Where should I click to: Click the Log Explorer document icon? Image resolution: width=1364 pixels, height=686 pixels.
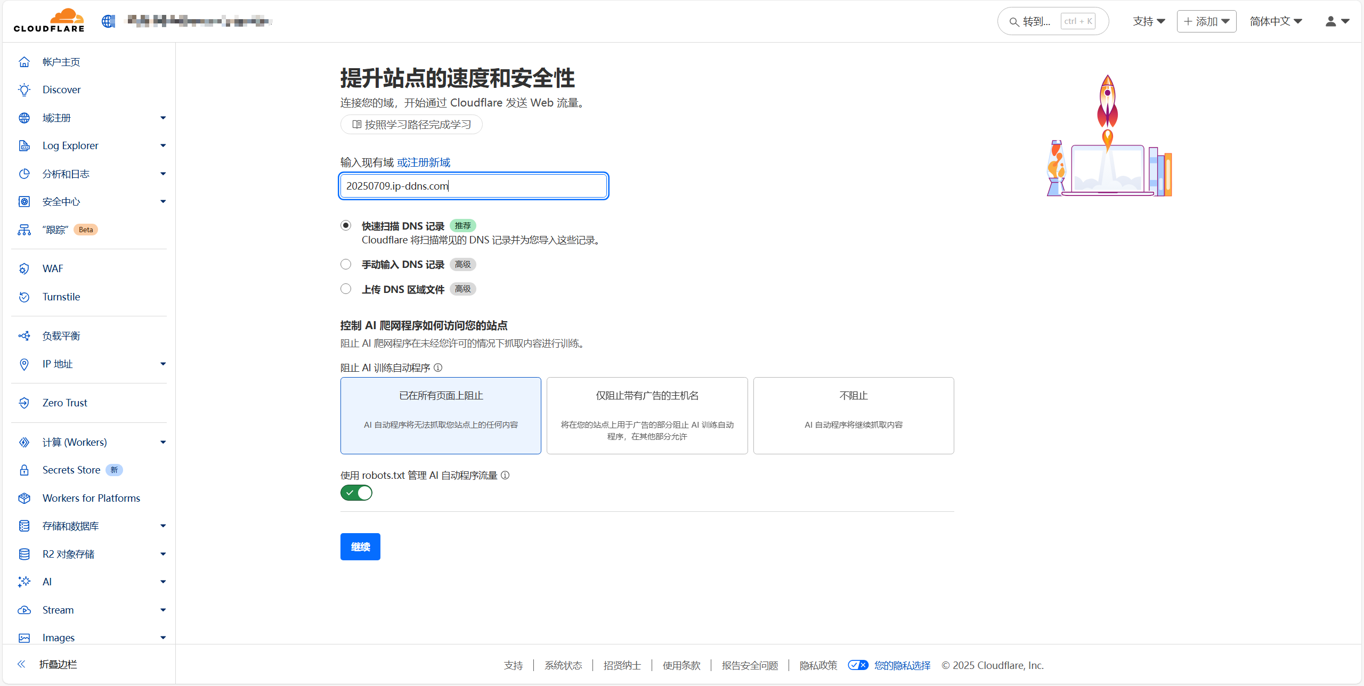click(24, 145)
